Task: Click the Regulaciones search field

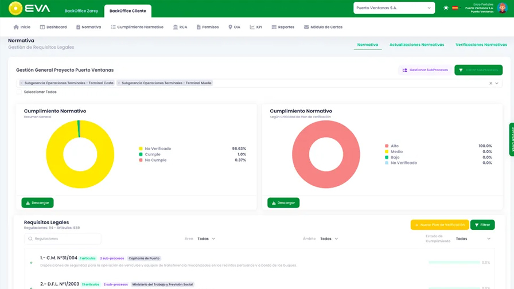Action: point(63,239)
